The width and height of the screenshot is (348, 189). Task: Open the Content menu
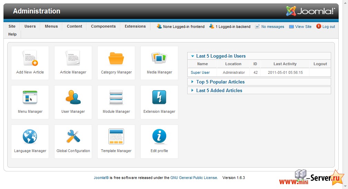click(74, 26)
